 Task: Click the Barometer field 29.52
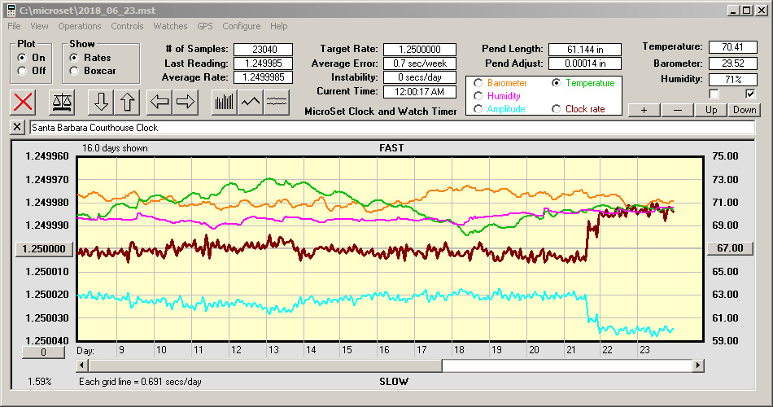732,63
